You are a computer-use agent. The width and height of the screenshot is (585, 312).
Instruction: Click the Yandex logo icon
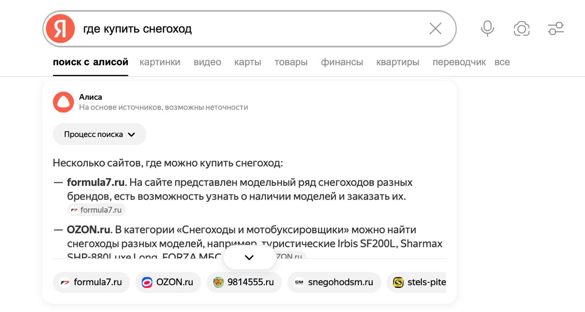point(60,28)
